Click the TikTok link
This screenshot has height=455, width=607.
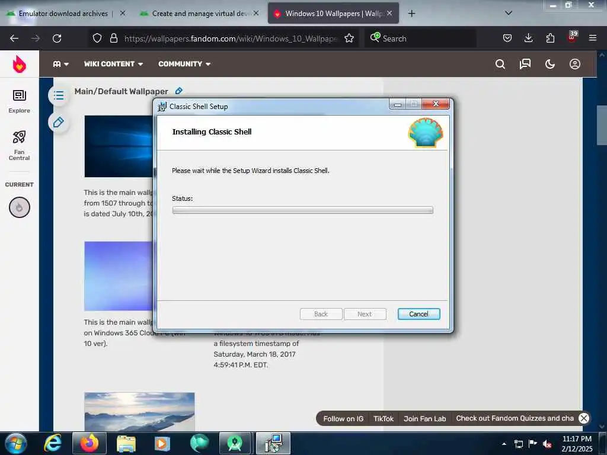pyautogui.click(x=384, y=419)
